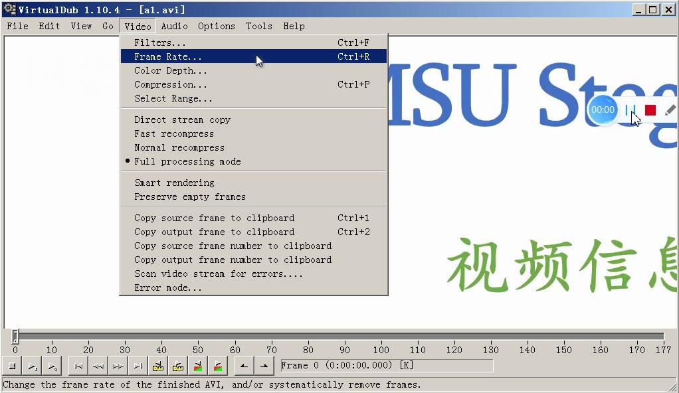Jump to the end of the video
This screenshot has height=393, width=679.
pyautogui.click(x=138, y=366)
